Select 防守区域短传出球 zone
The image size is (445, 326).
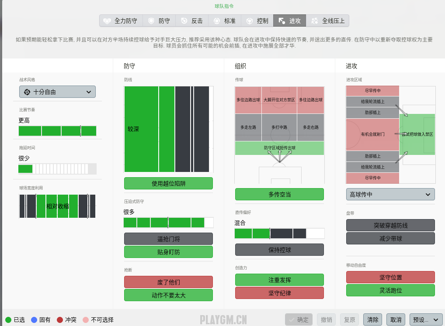click(279, 148)
